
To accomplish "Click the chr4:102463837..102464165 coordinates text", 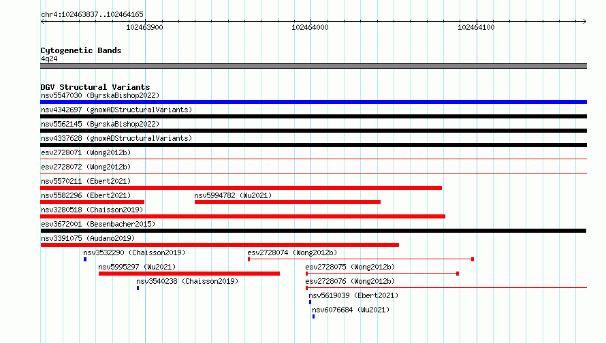I will point(92,14).
